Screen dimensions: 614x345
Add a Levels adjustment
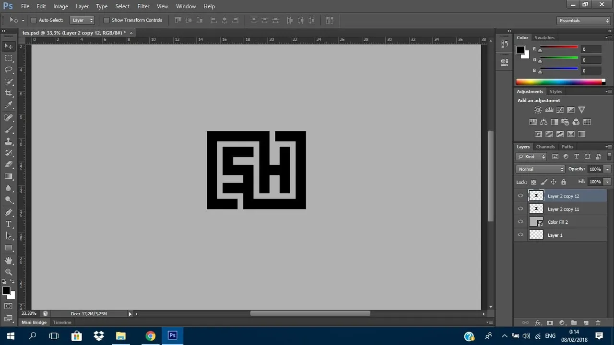549,110
